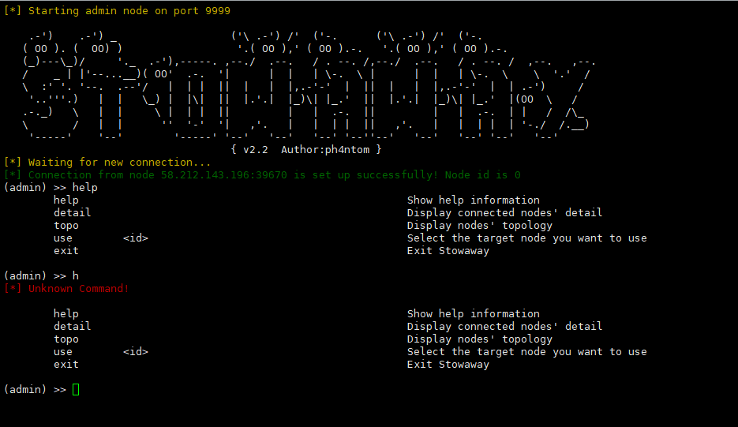Click the 'Starting admin node on port 9999' line
The height and width of the screenshot is (427, 738).
coord(117,11)
